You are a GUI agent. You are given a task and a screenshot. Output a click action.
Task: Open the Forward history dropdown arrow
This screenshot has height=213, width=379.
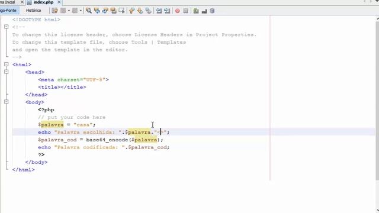tap(81, 11)
